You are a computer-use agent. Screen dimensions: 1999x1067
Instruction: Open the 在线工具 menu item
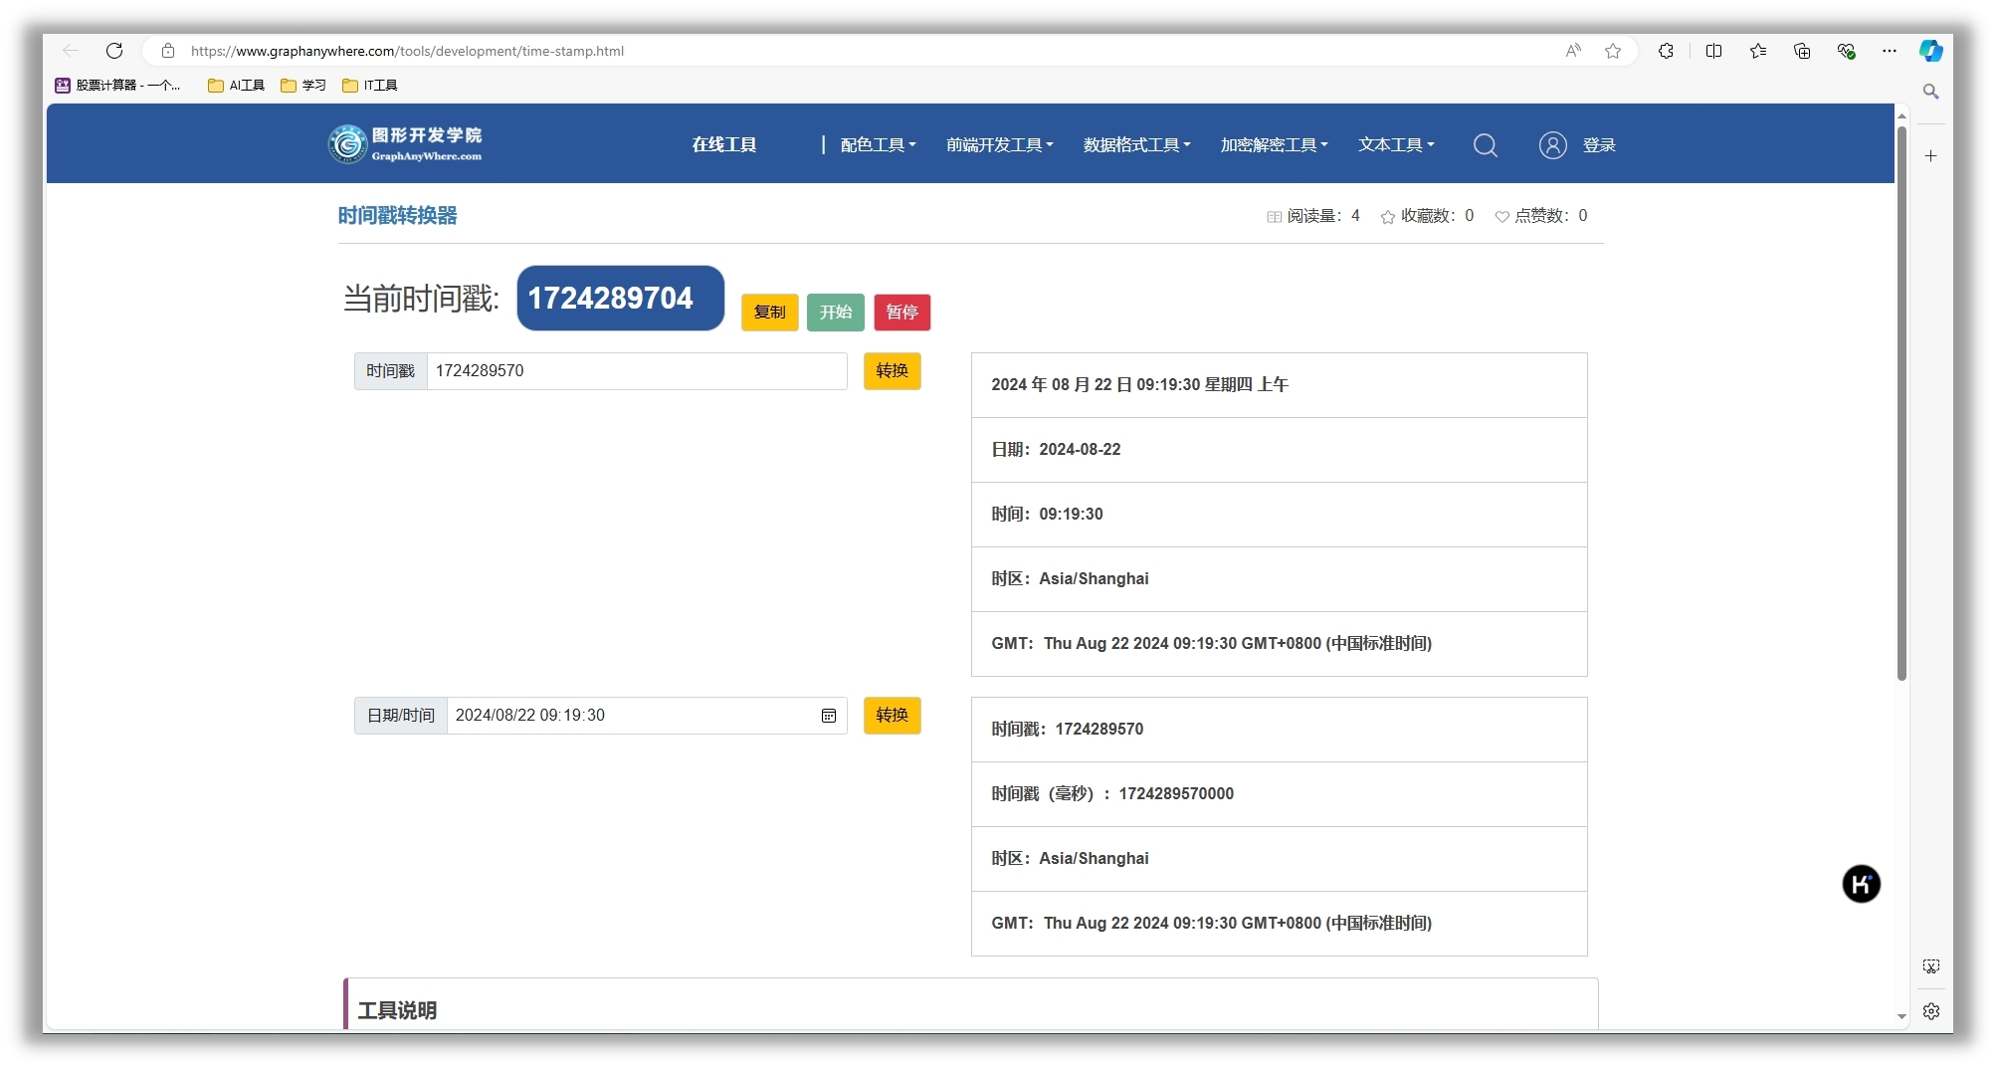[x=724, y=145]
